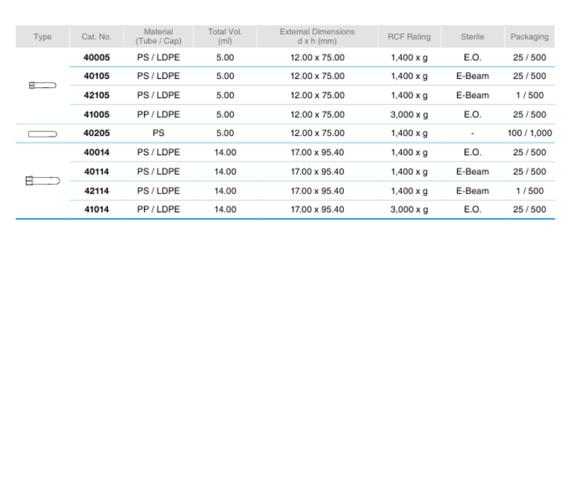Viewport: 584px width, 489px height.
Task: Click the small capped 5 ml tube icon
Action: [42, 86]
